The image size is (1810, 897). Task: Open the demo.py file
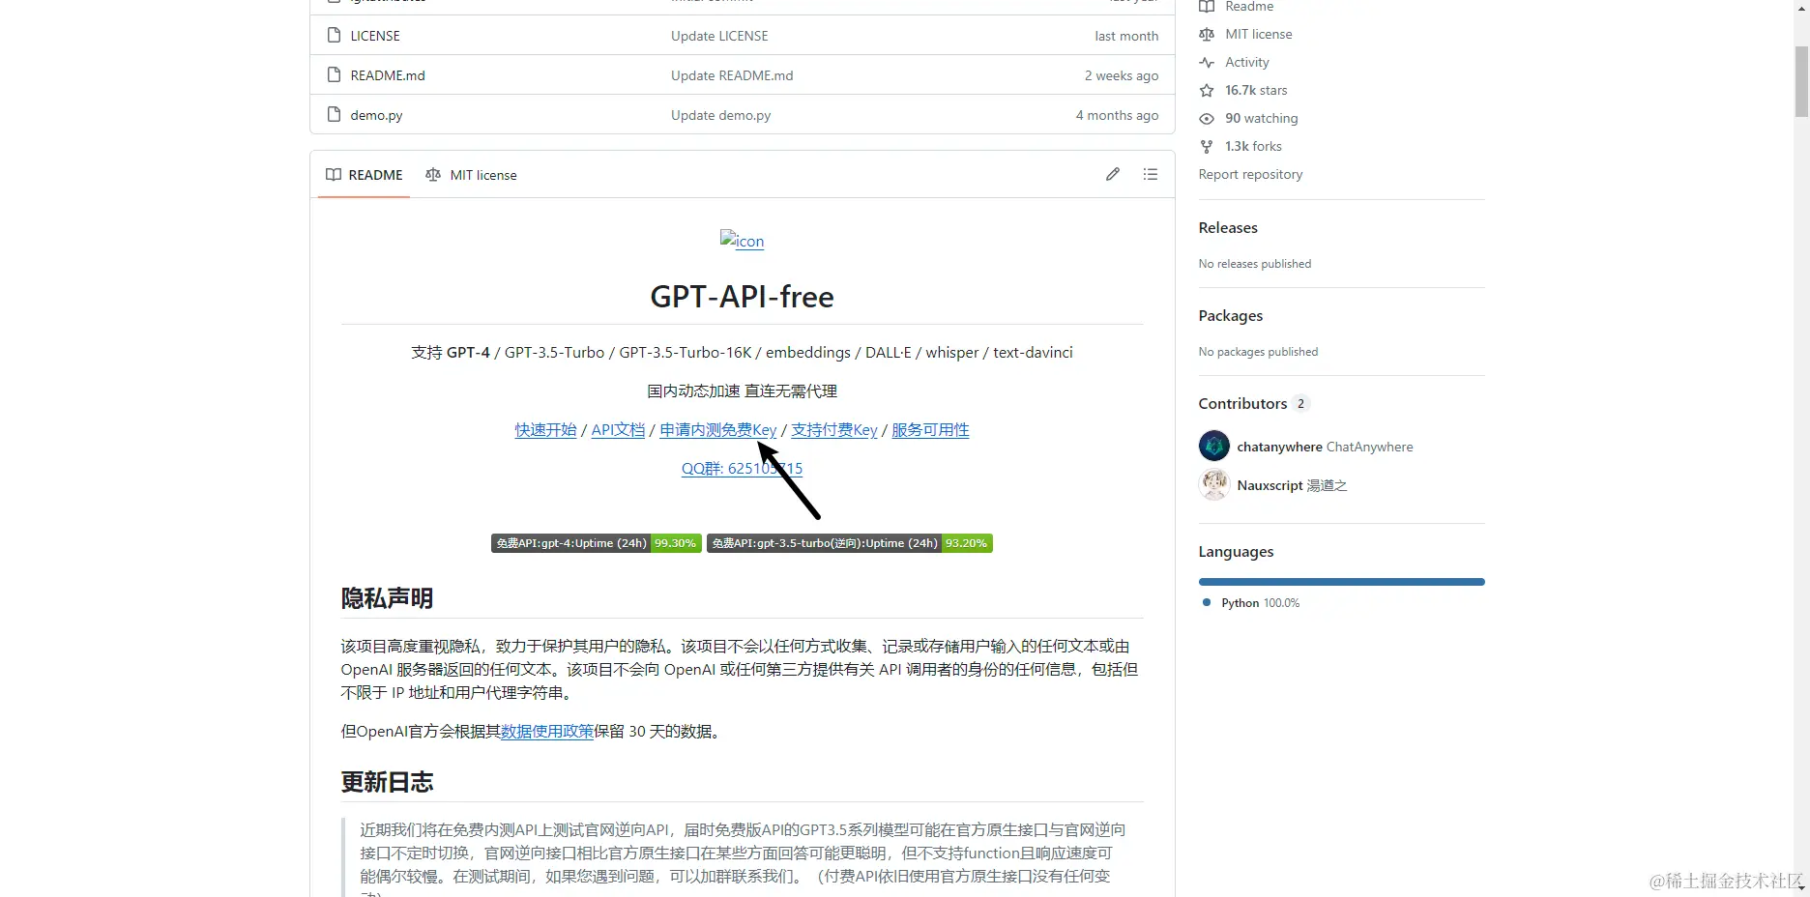[376, 115]
